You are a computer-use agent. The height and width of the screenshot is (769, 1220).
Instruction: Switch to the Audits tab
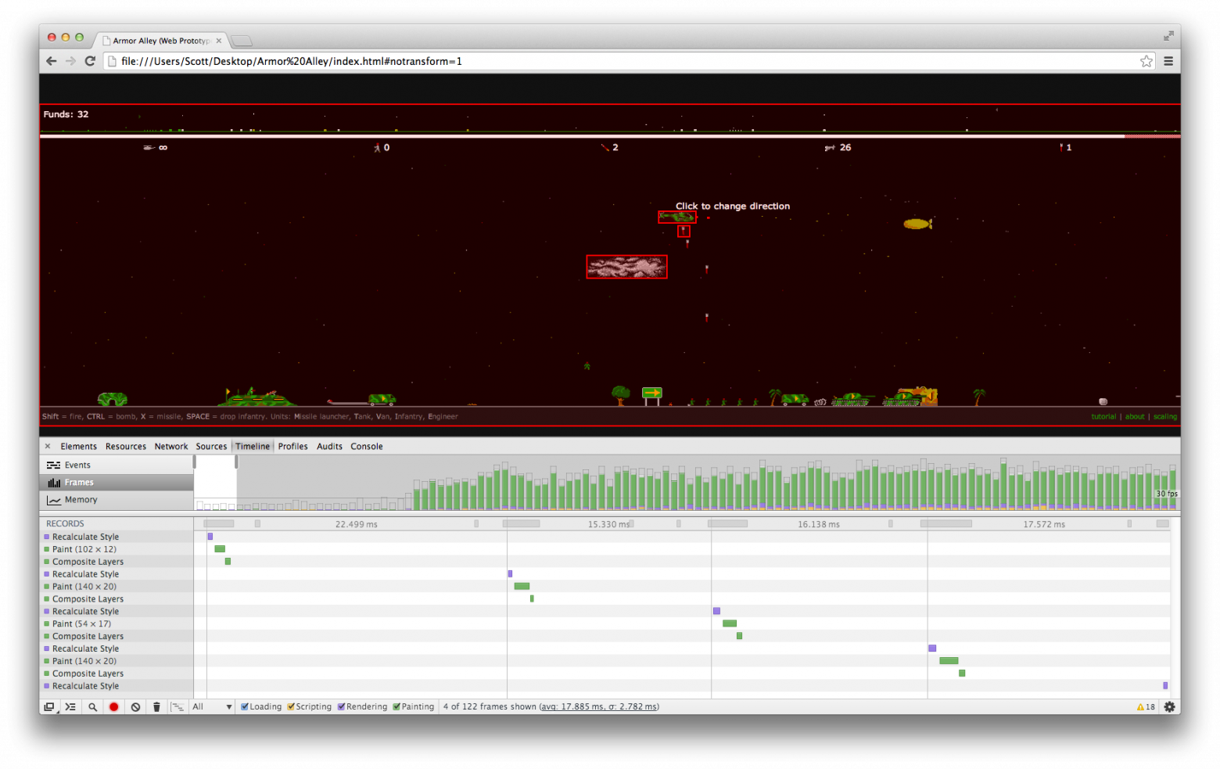(x=330, y=447)
